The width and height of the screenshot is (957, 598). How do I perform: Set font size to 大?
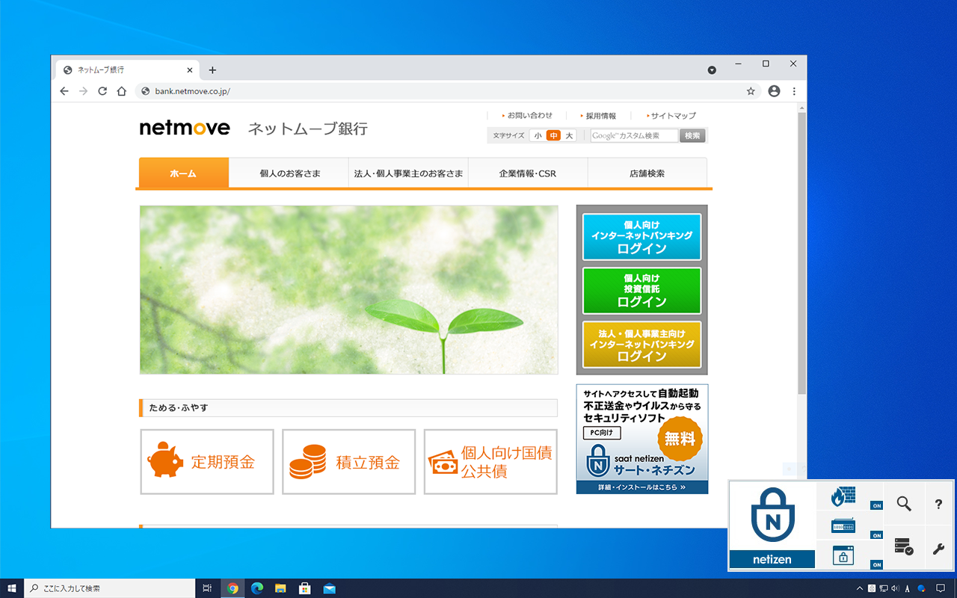[x=569, y=136]
